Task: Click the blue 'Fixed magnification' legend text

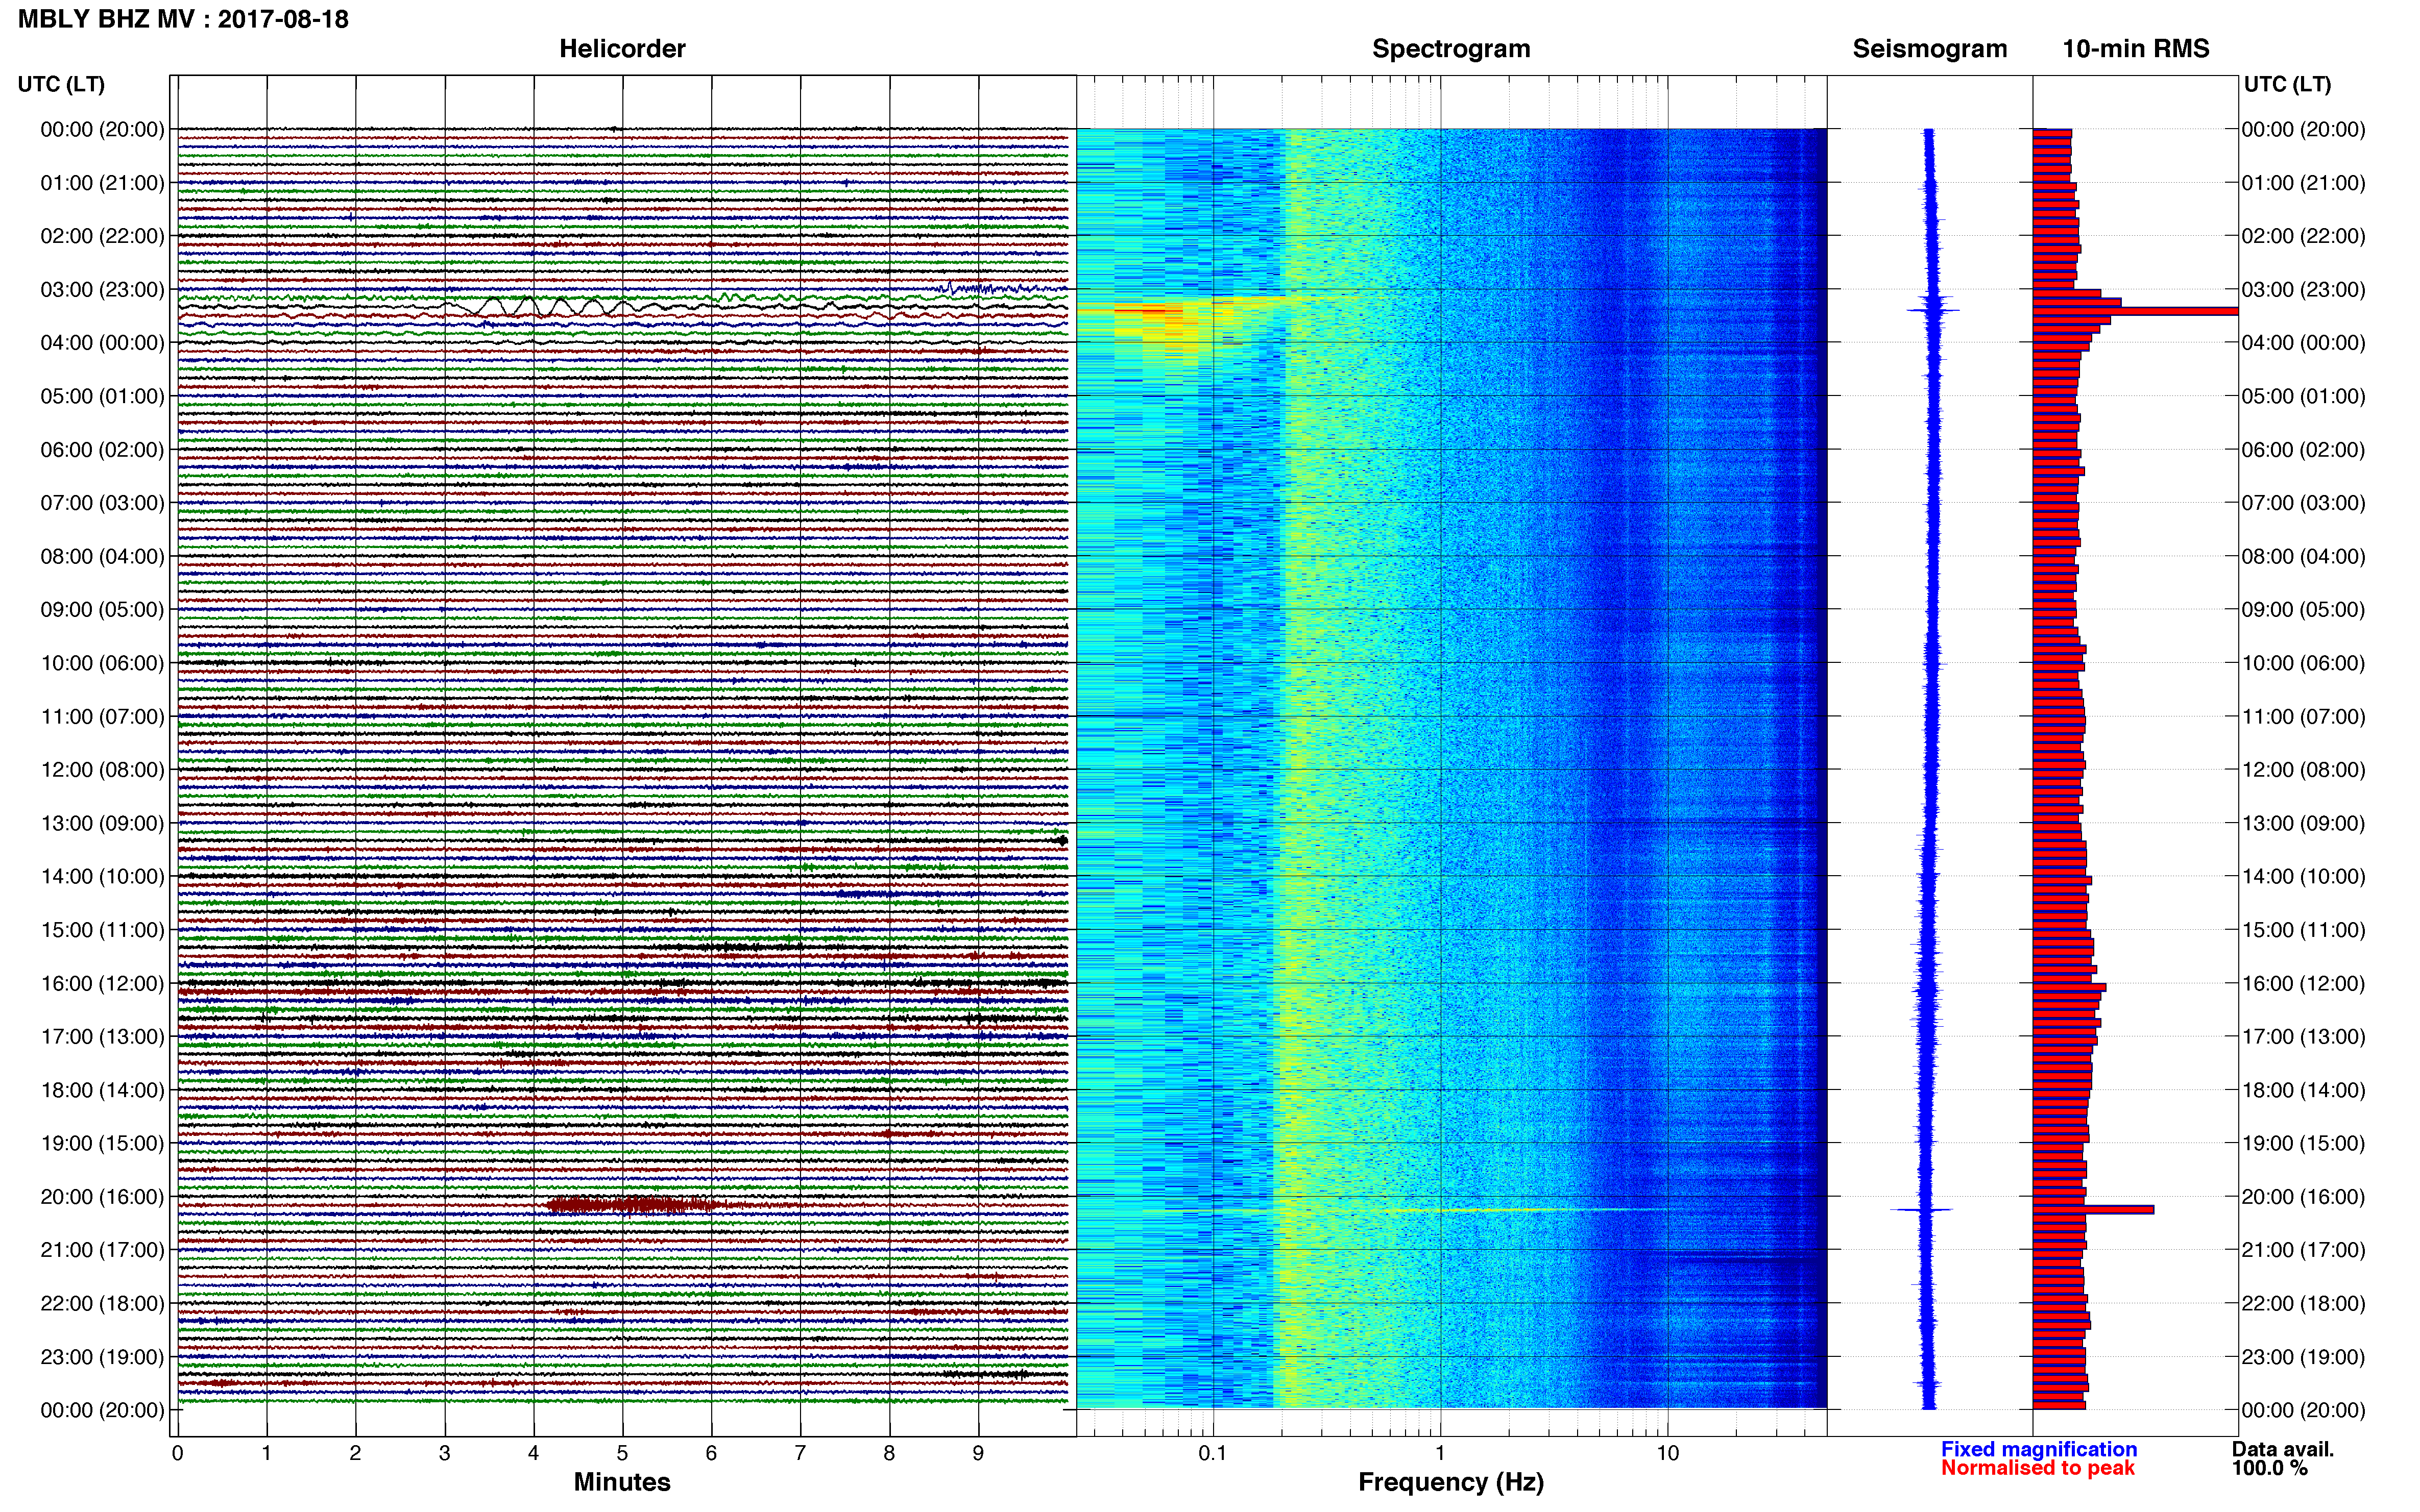Action: point(2039,1449)
